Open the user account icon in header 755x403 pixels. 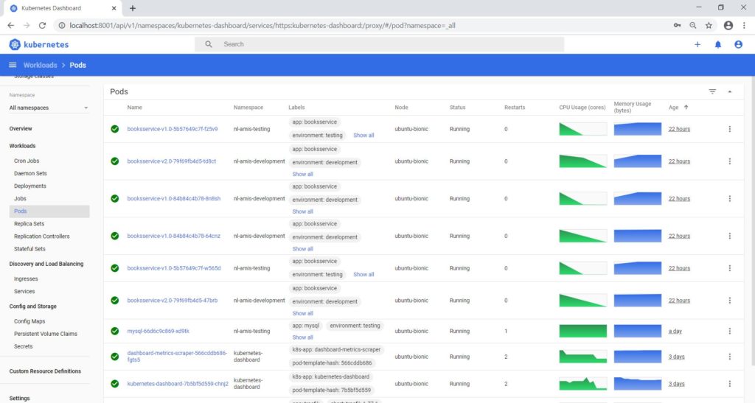click(x=738, y=44)
